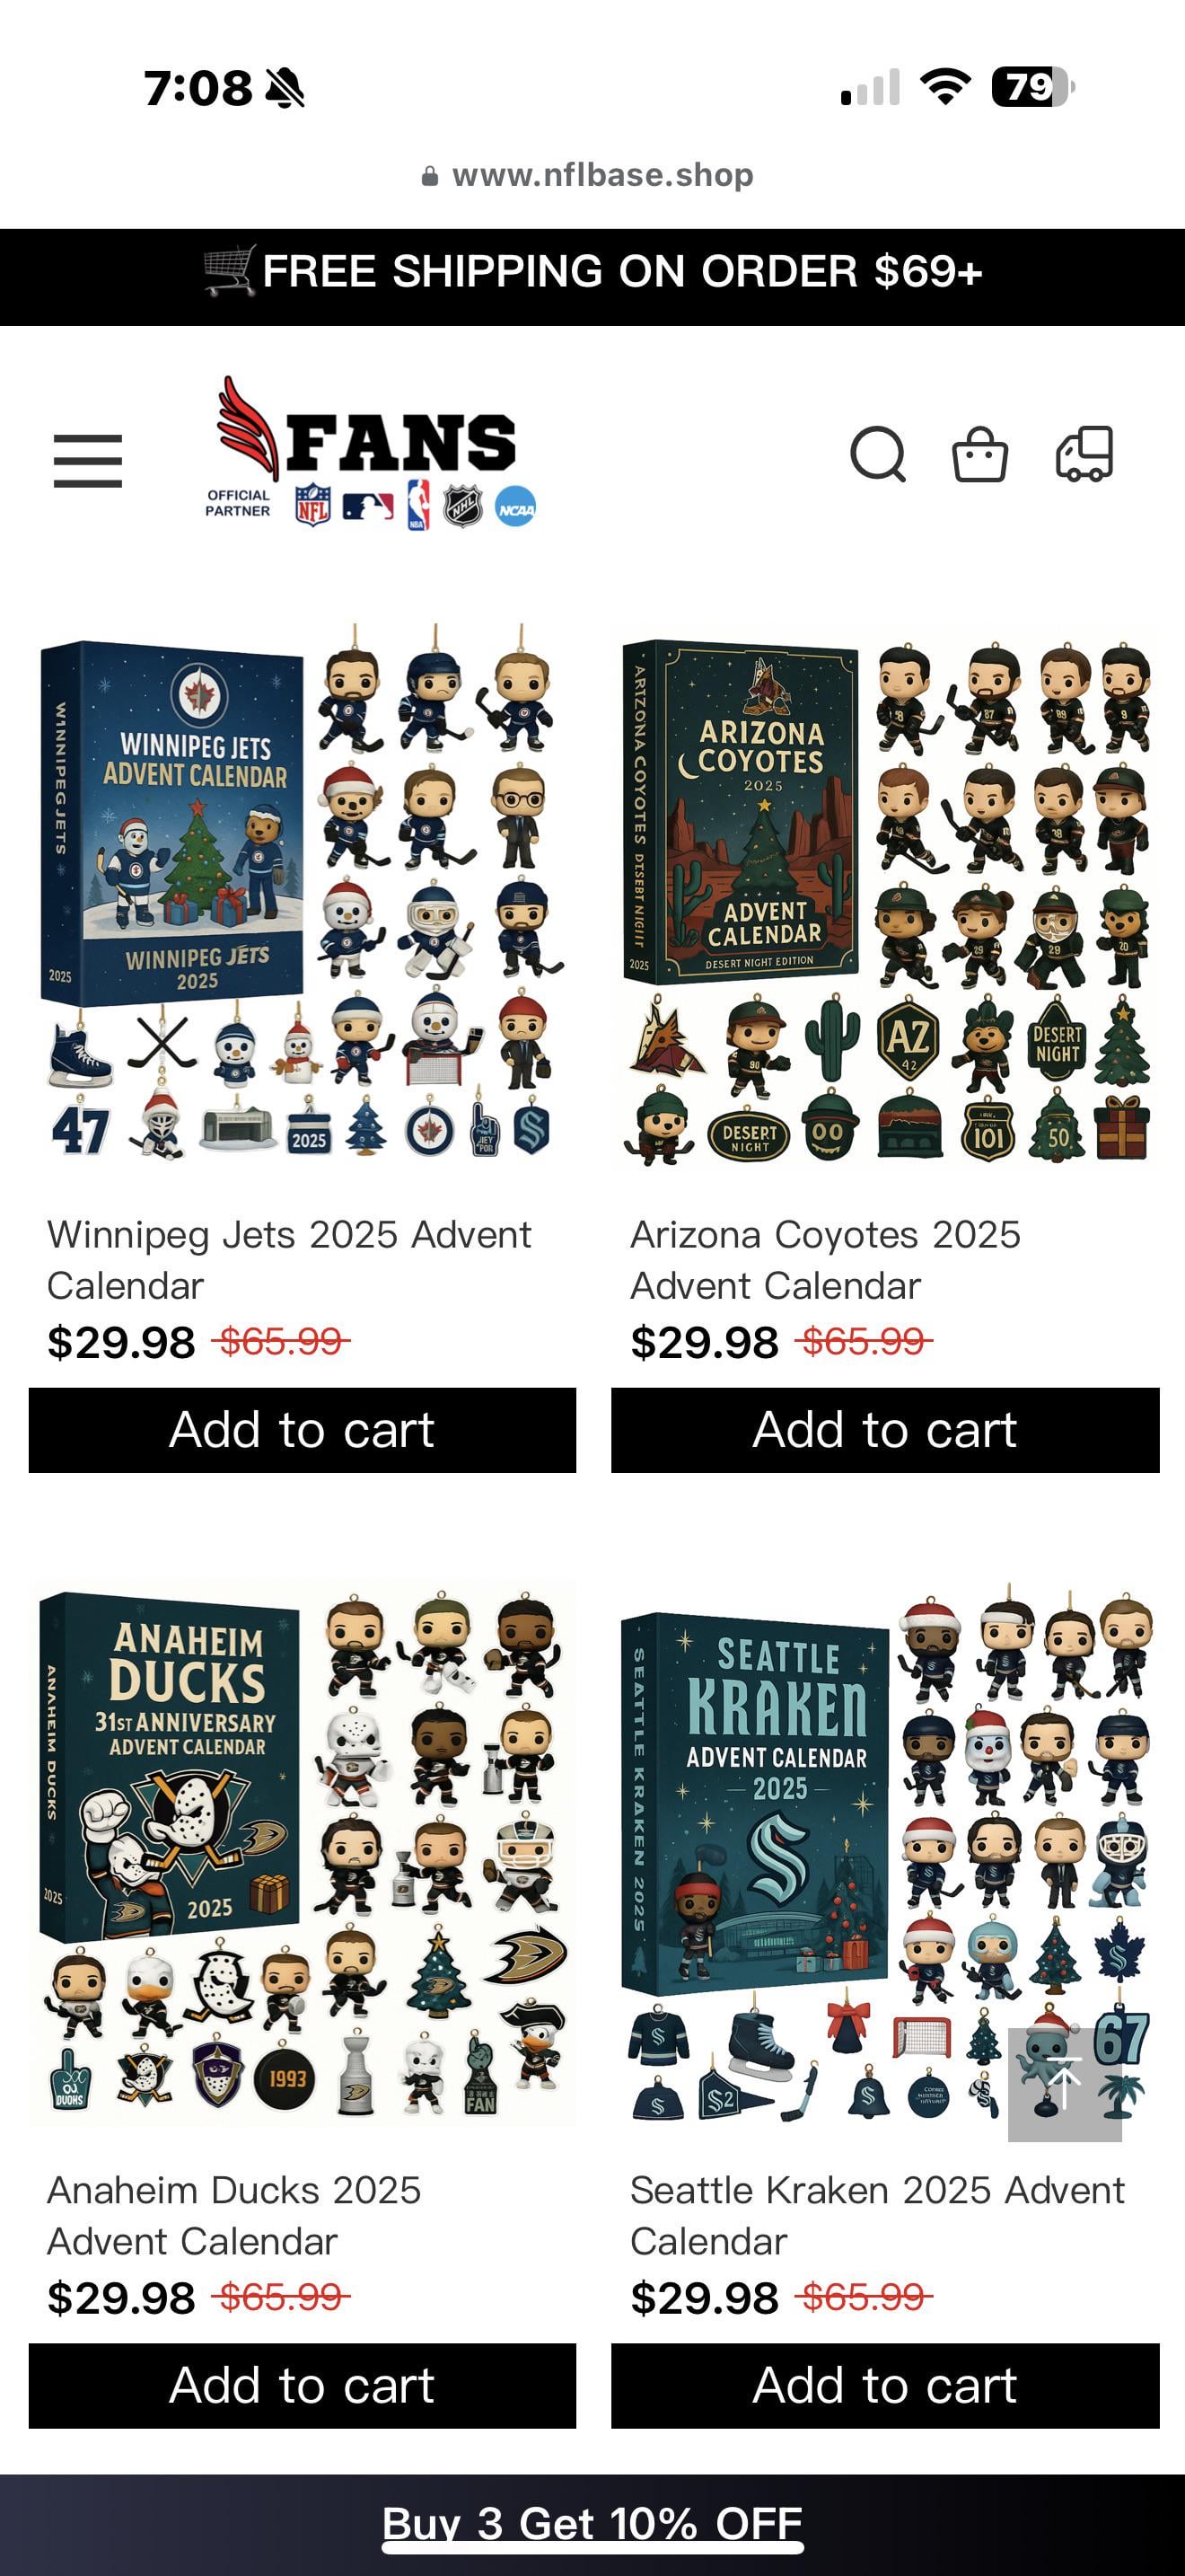Tap the FANS official partner logo
This screenshot has width=1185, height=2576.
coord(370,452)
